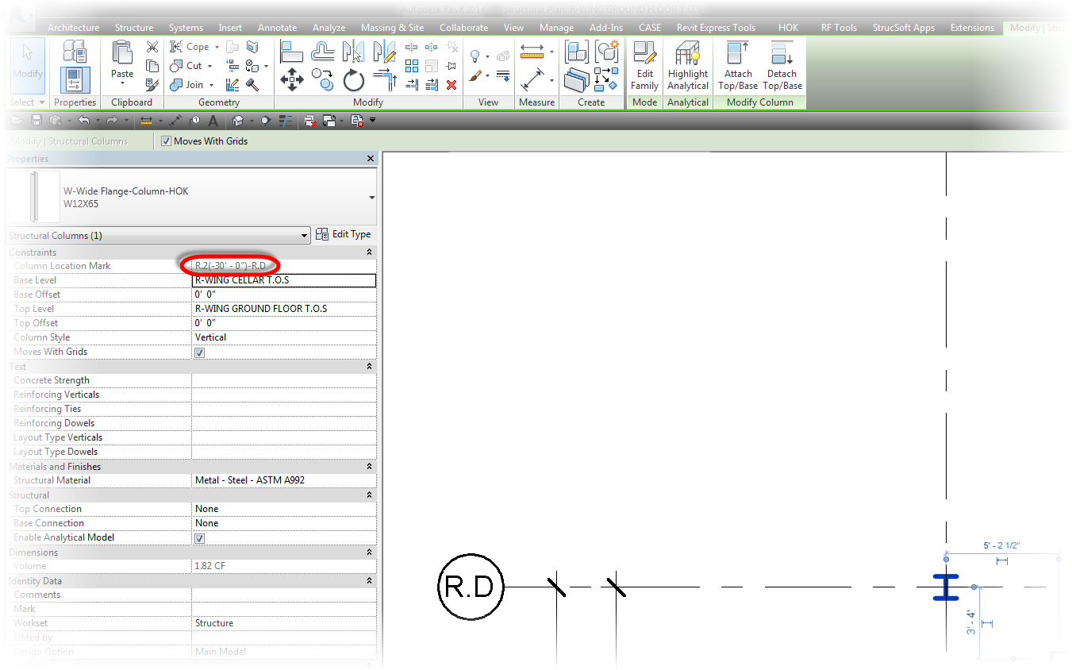Screen dimensions: 1072x670
Task: Choose Mirror - Draw Axis tool
Action: pos(384,52)
